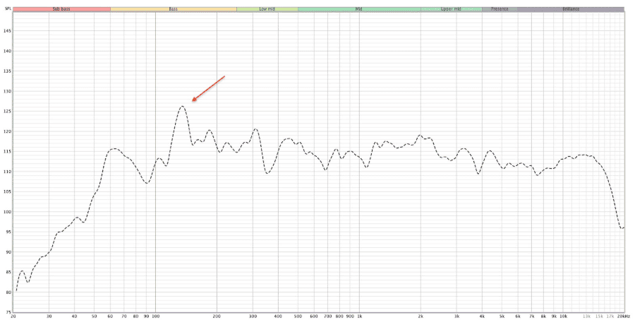Viewport: 635px width, 327px height.
Task: Click the 60 Hz frequency axis label
Action: click(111, 316)
